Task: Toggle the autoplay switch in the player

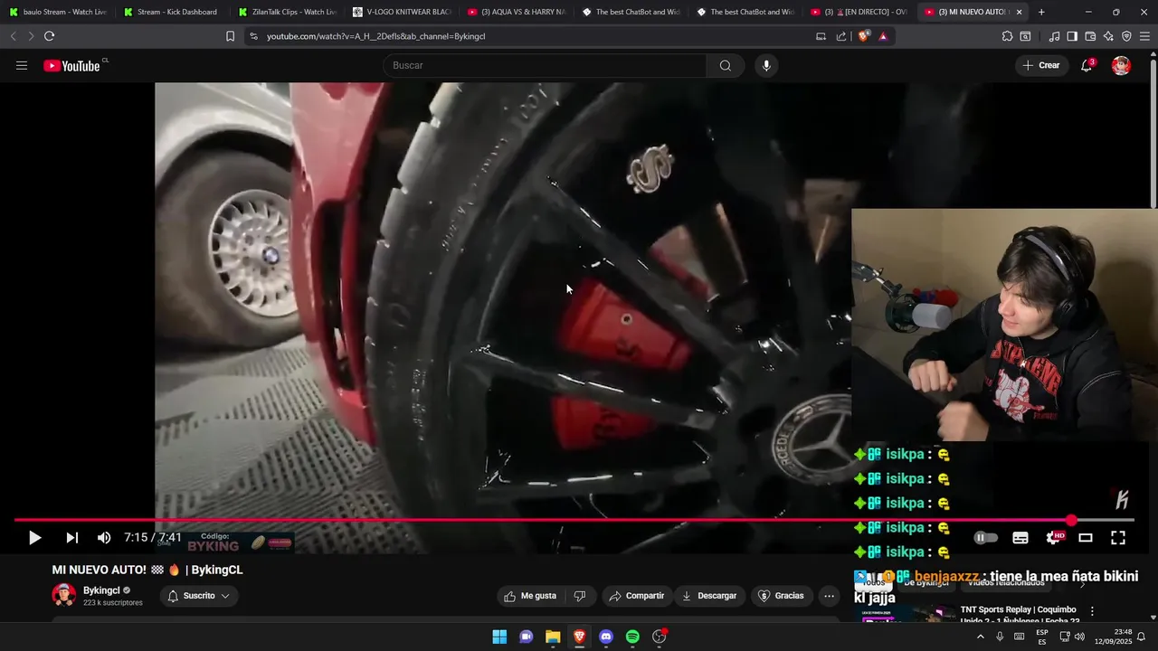Action: (x=985, y=538)
